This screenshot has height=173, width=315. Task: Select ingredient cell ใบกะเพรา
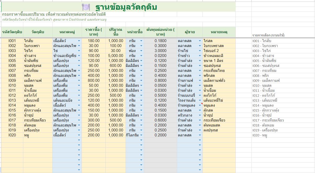[x=38, y=46]
